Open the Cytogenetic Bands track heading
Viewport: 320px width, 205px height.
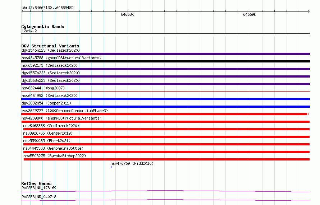[43, 27]
